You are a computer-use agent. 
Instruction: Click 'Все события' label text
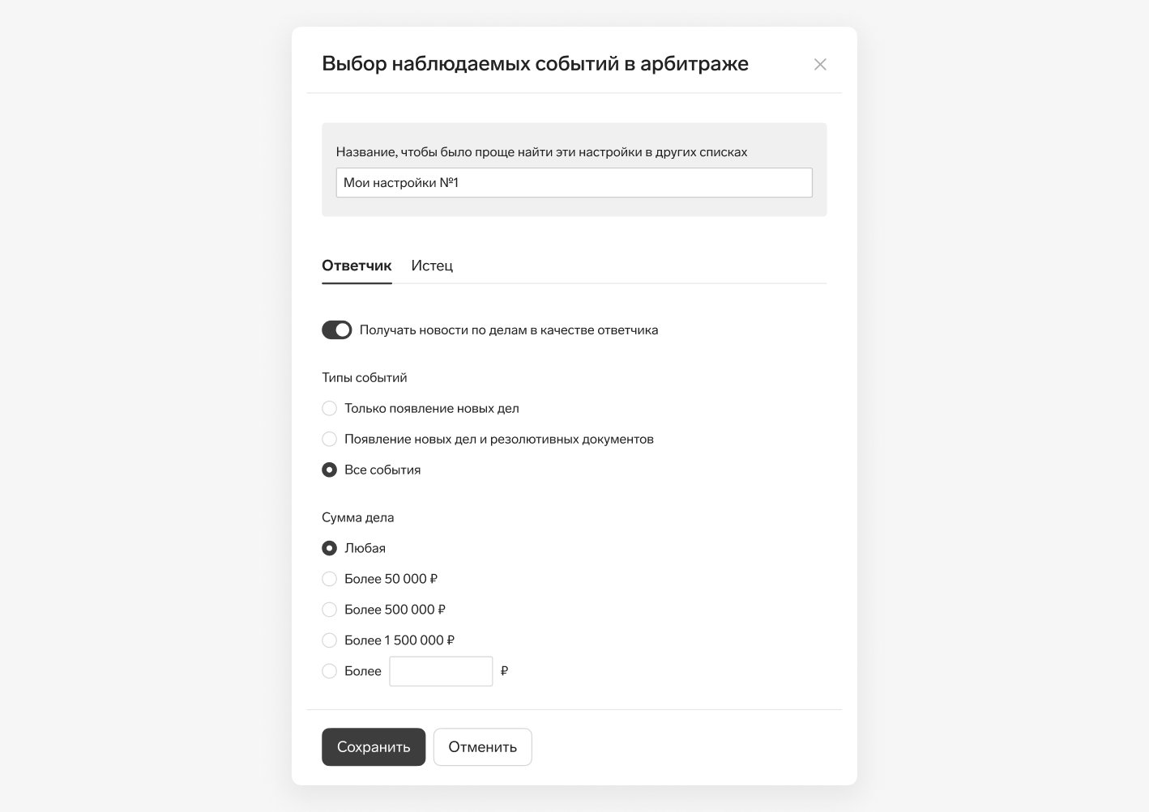click(382, 470)
